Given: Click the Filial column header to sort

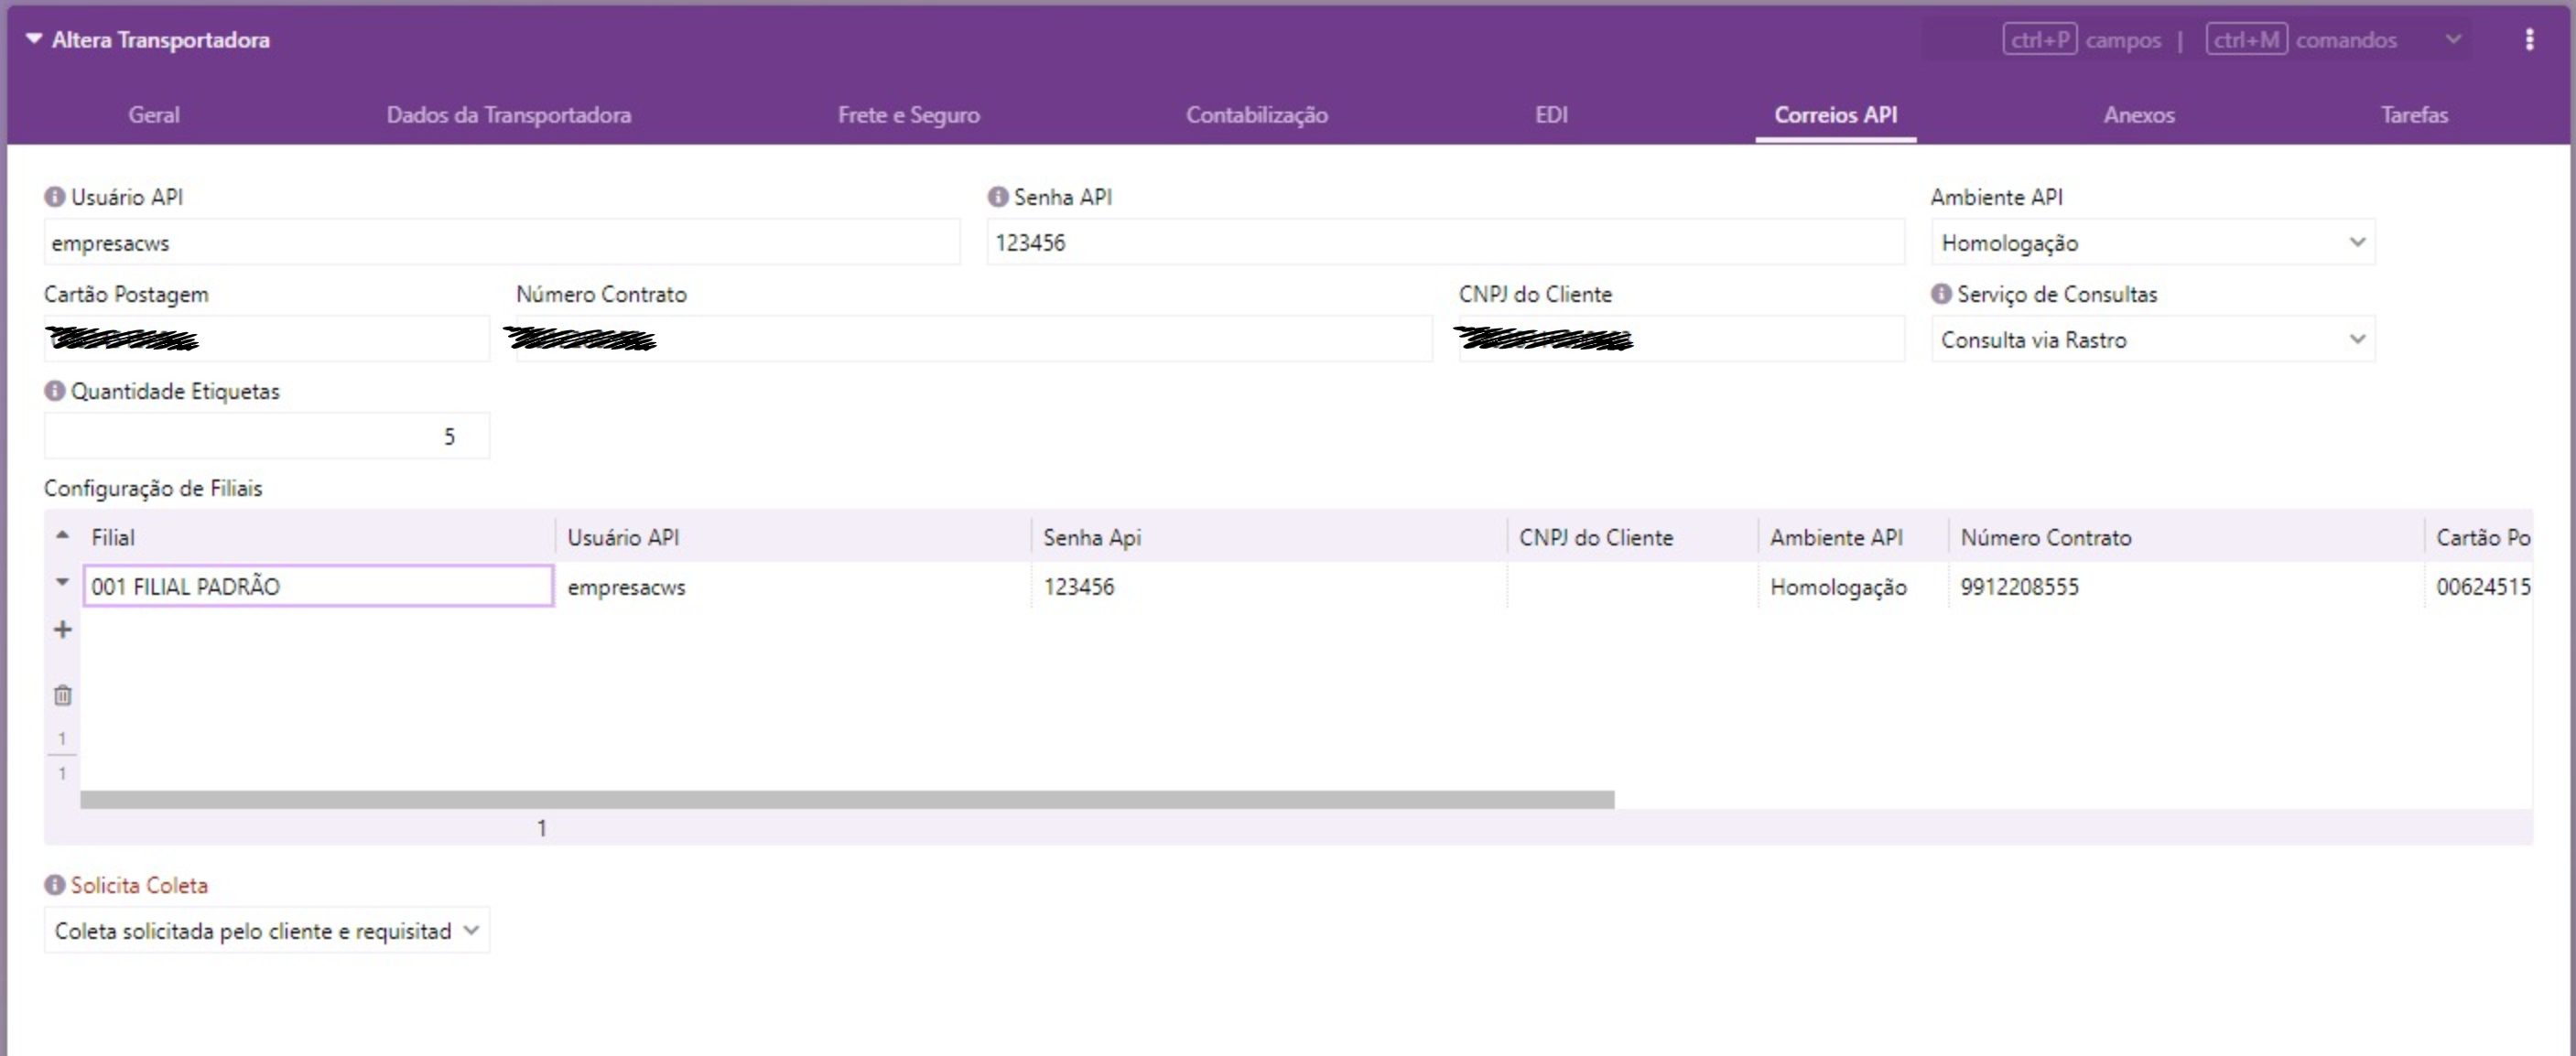Looking at the screenshot, I should (x=113, y=537).
